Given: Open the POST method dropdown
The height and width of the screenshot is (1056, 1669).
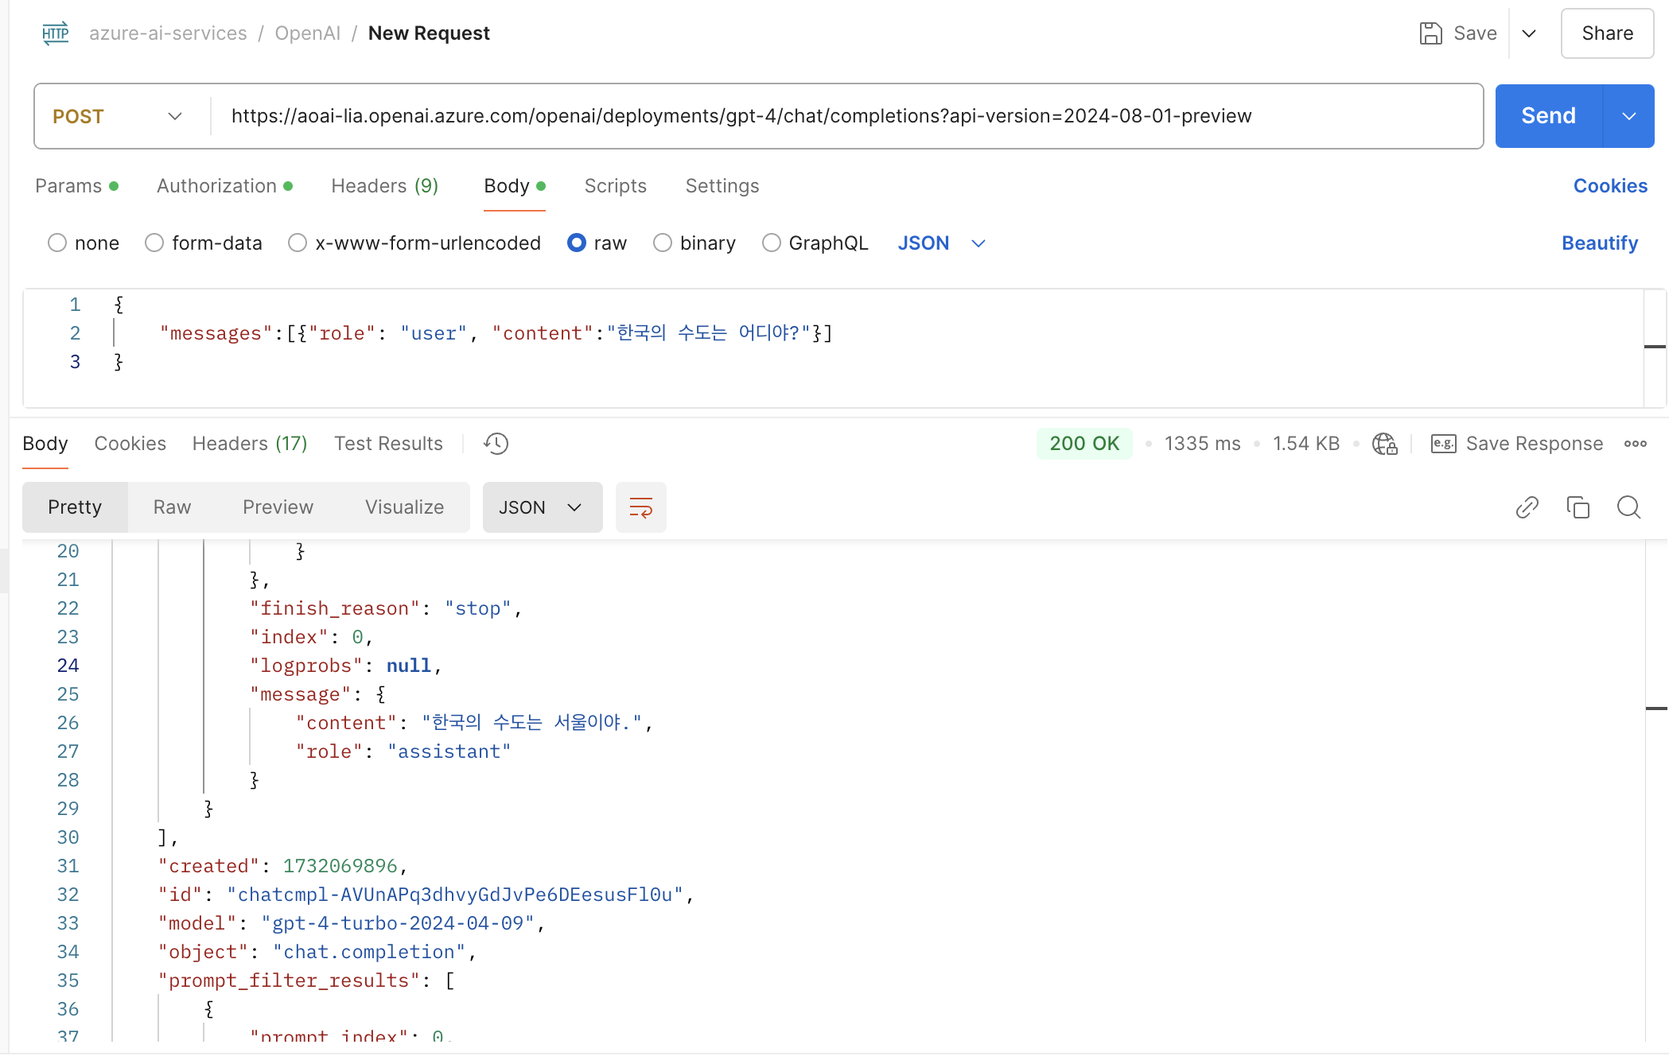Looking at the screenshot, I should 119,116.
